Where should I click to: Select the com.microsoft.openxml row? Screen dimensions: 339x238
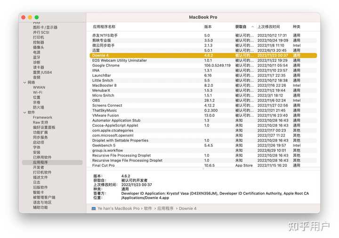[203, 135]
